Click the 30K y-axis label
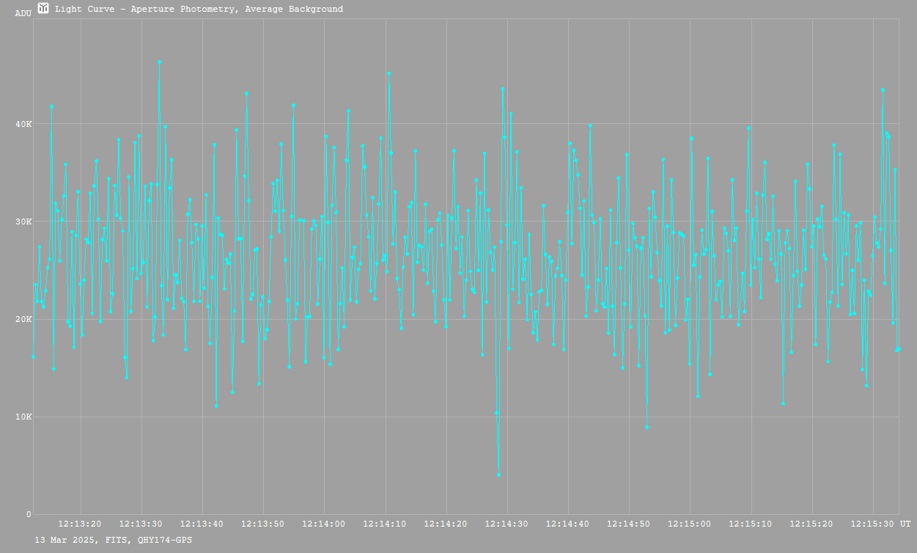917x553 pixels. click(24, 221)
